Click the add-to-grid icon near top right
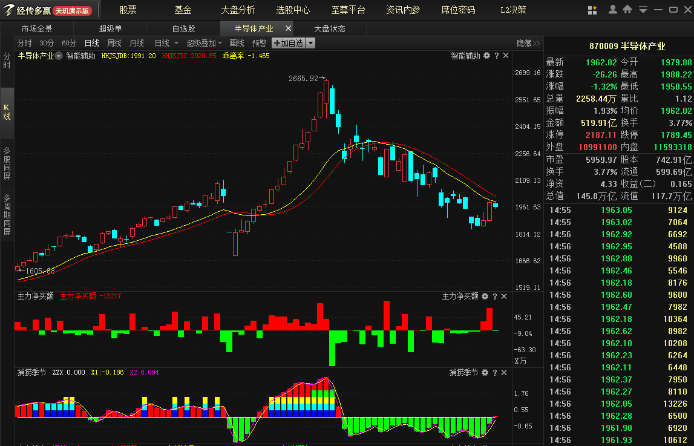 pos(592,10)
